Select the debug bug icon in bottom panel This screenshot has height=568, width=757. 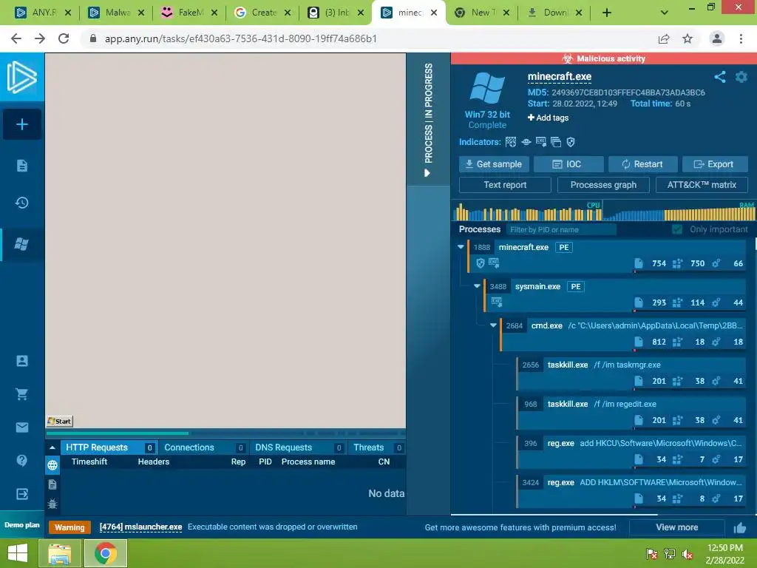(52, 504)
